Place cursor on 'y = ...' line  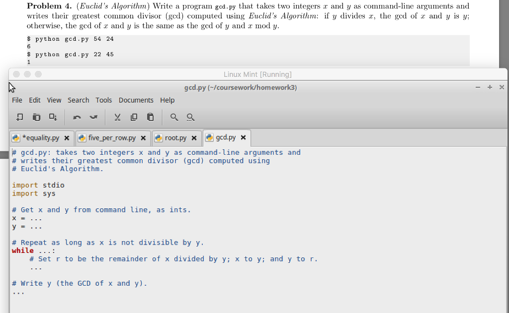(x=27, y=227)
